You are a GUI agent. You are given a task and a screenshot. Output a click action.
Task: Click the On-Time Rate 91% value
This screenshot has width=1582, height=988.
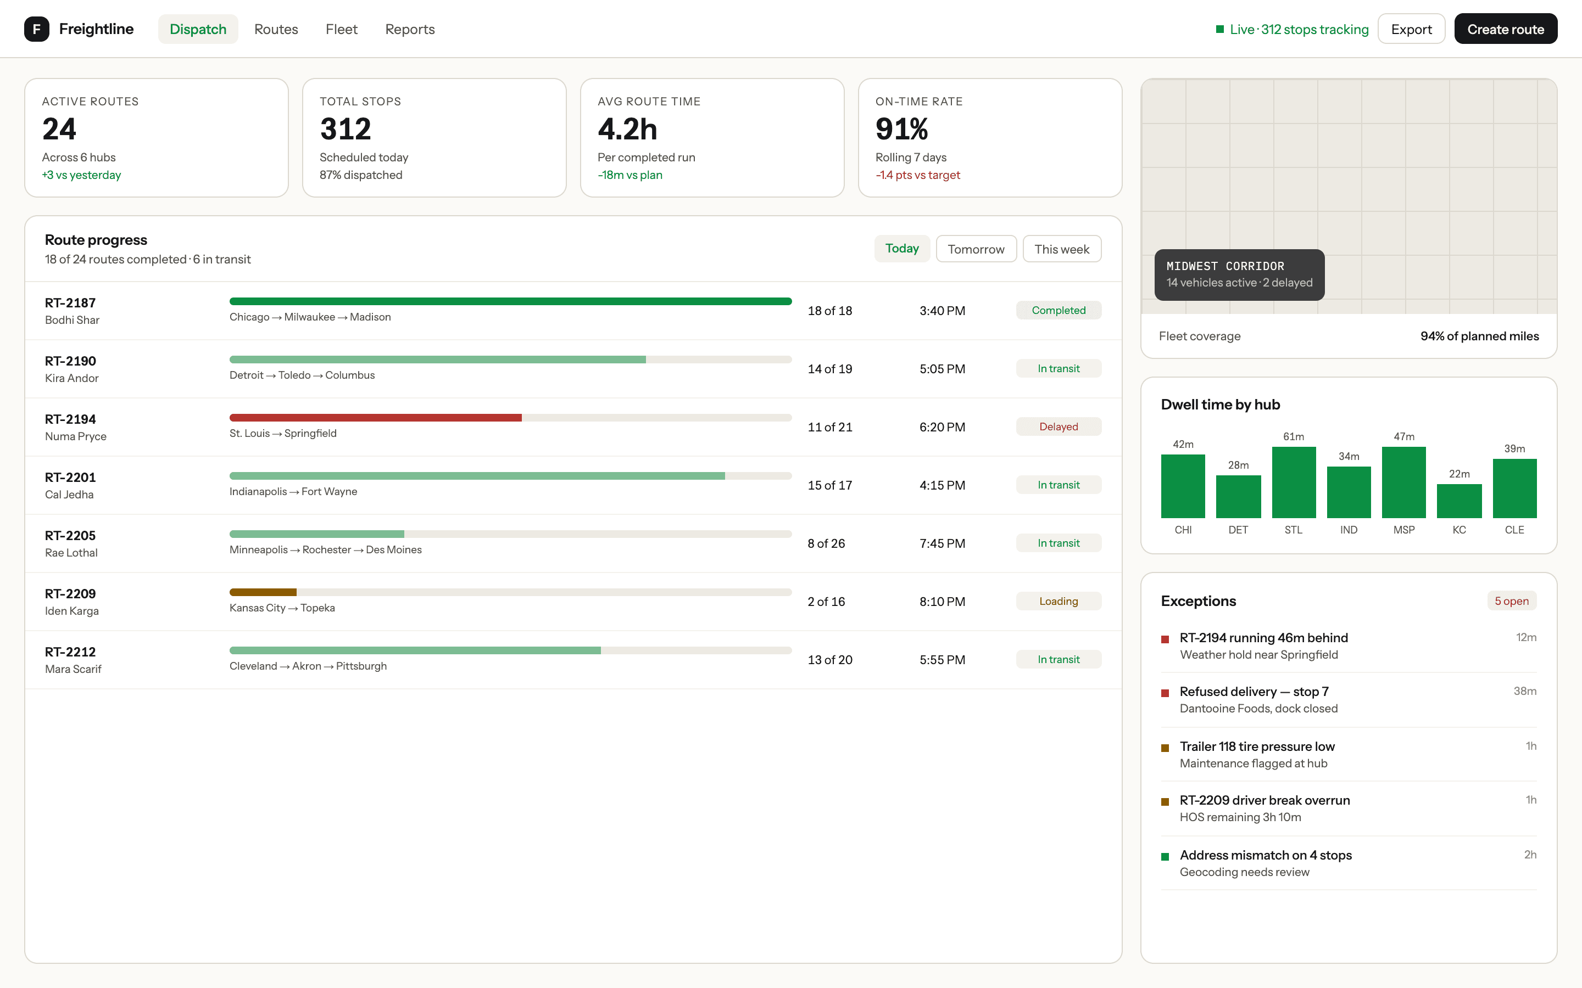click(x=901, y=129)
